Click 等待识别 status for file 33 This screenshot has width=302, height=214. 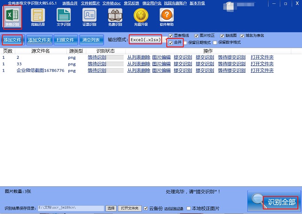click(97, 64)
